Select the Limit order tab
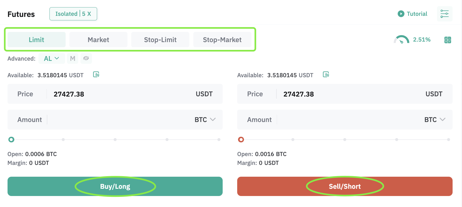This screenshot has height=207, width=462. point(37,40)
